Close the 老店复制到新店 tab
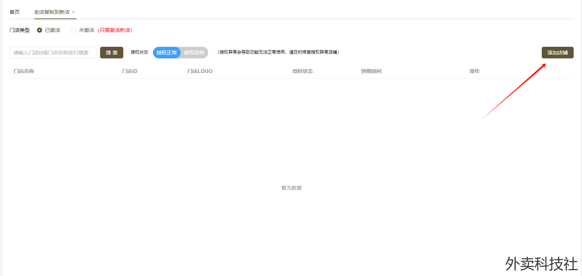The height and width of the screenshot is (276, 582). click(73, 12)
